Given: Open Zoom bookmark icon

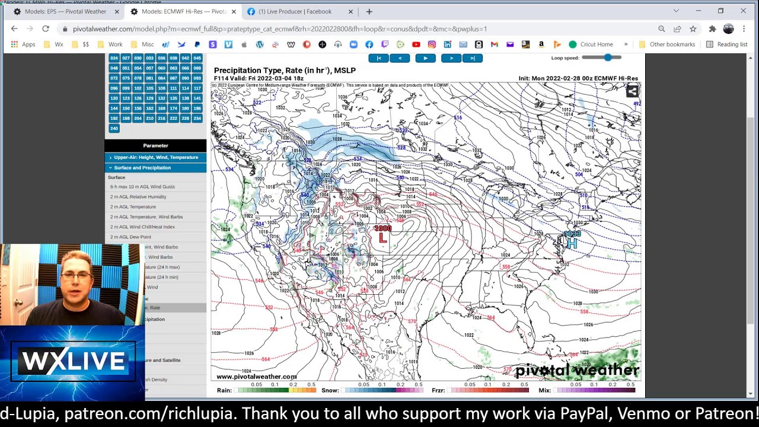Looking at the screenshot, I should pos(353,44).
